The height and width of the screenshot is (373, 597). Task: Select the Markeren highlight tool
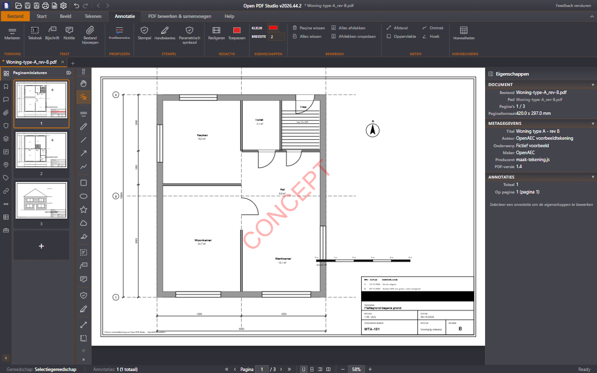[x=12, y=34]
